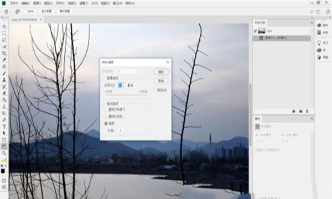Select the 图像大小 history state row
The height and width of the screenshot is (199, 332).
click(x=282, y=38)
